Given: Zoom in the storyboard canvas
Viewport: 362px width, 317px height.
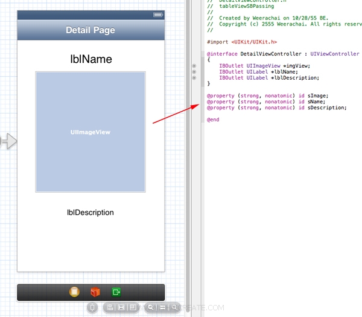Looking at the screenshot, I should click(x=174, y=307).
